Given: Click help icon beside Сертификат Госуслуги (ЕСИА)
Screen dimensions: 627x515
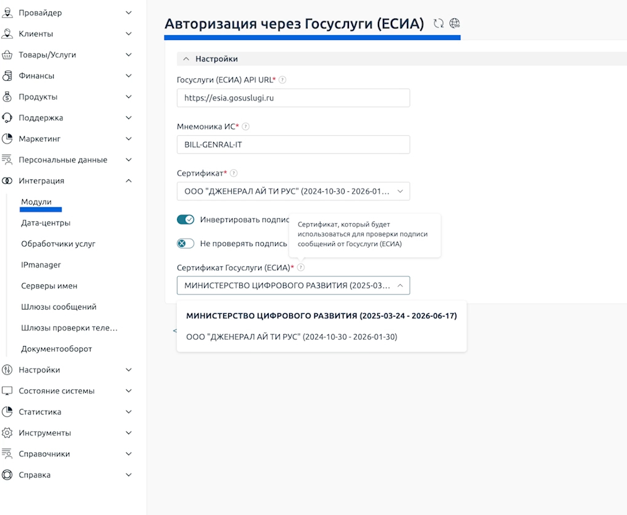Looking at the screenshot, I should 301,267.
